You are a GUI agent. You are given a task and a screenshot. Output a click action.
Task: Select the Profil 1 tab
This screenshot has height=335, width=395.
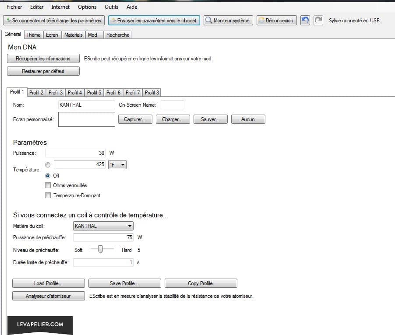(x=17, y=92)
